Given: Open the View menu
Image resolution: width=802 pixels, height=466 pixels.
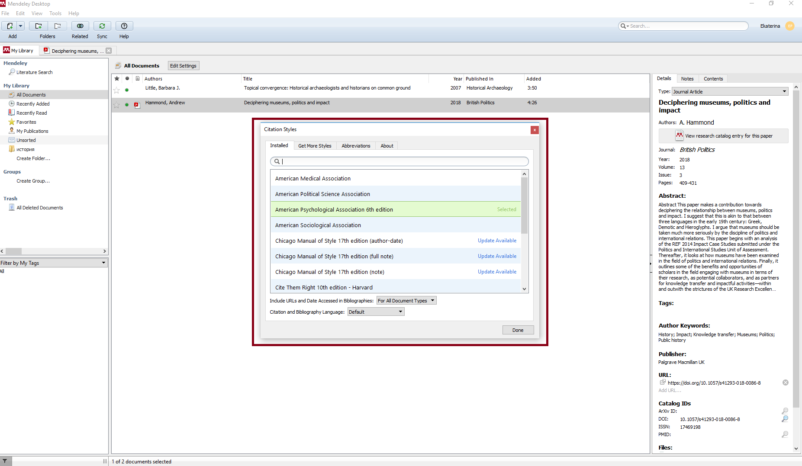Looking at the screenshot, I should (37, 13).
